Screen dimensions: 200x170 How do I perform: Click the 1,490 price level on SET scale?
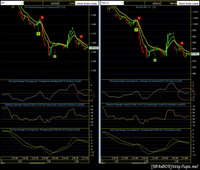tap(93, 15)
